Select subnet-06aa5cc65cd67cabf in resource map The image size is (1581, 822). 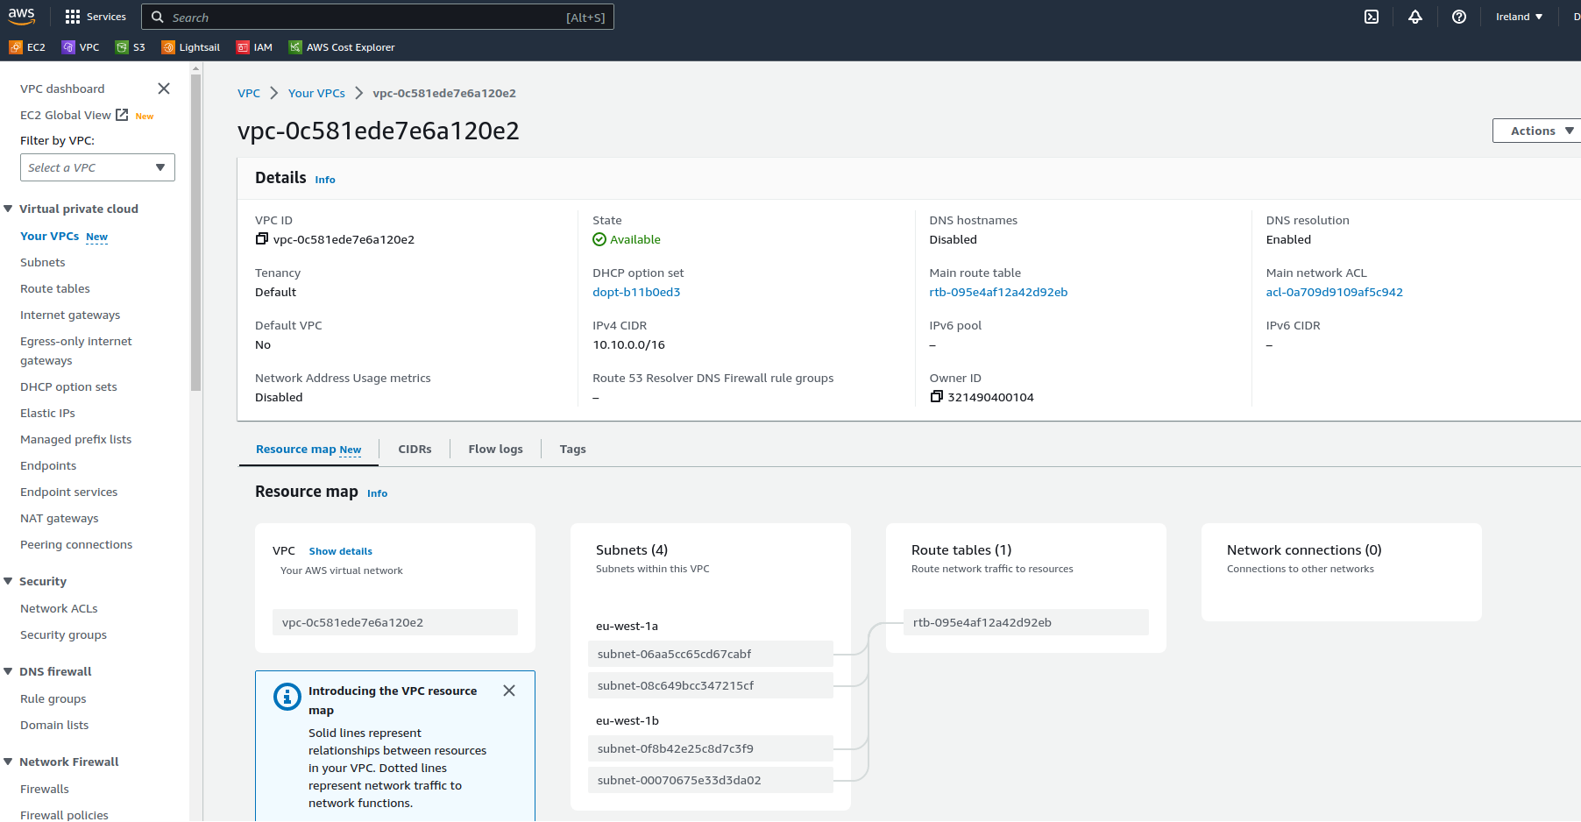[711, 654]
